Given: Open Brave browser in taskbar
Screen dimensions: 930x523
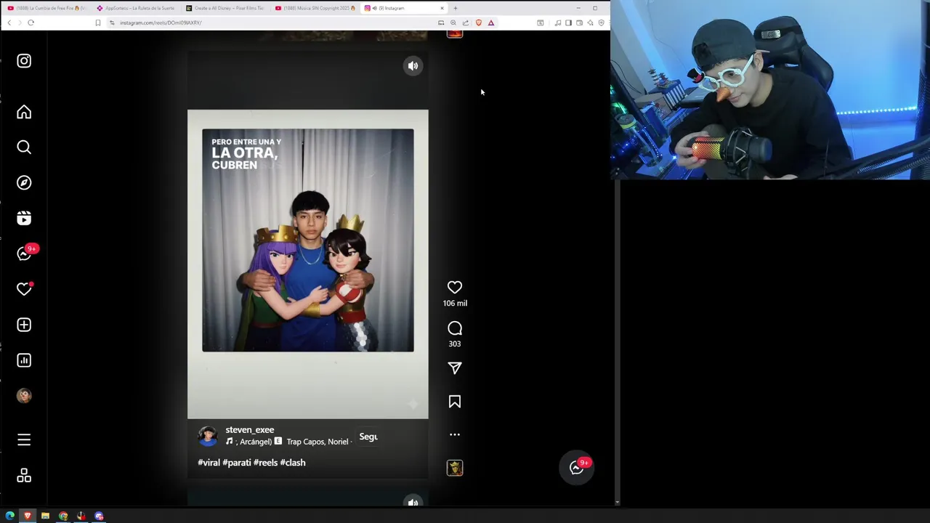Looking at the screenshot, I should 28,516.
